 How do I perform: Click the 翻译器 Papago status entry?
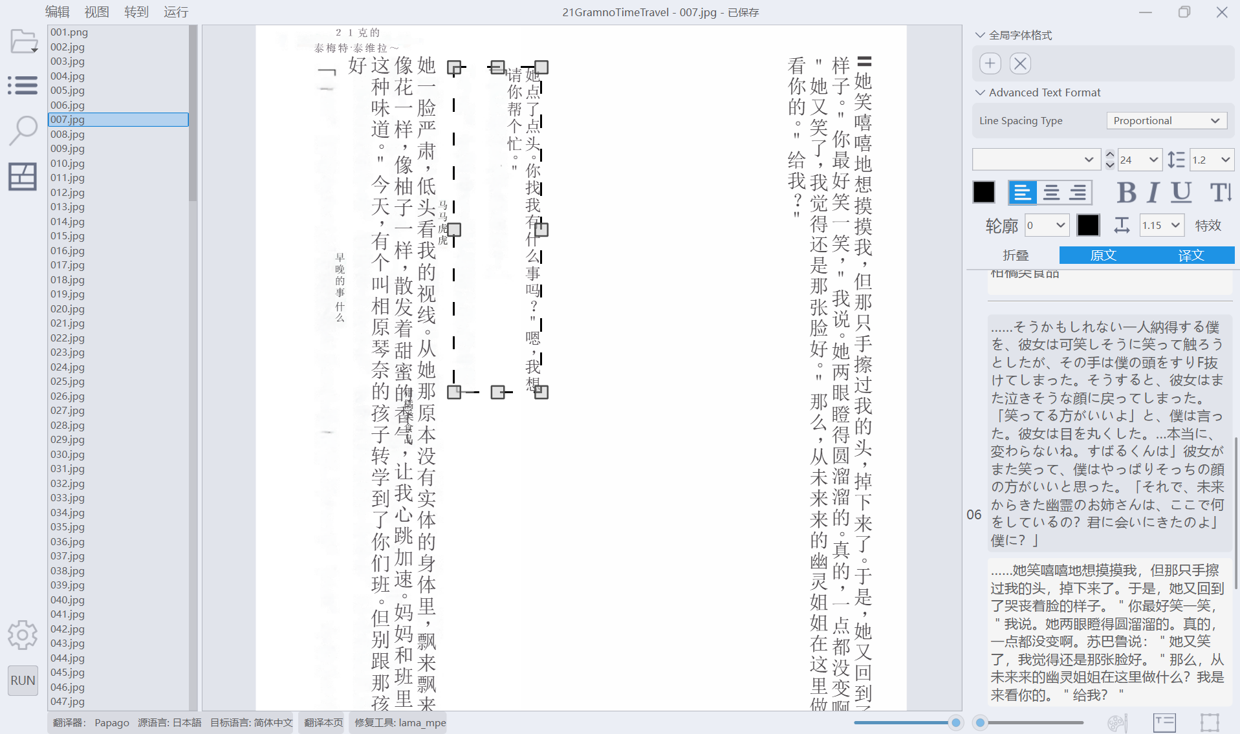point(91,722)
